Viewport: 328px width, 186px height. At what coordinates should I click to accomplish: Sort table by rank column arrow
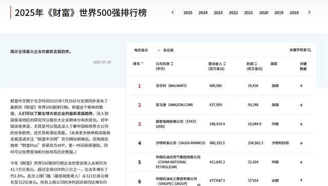(x=142, y=64)
